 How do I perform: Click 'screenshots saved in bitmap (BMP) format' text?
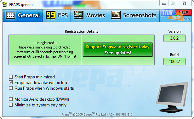click(x=45, y=56)
